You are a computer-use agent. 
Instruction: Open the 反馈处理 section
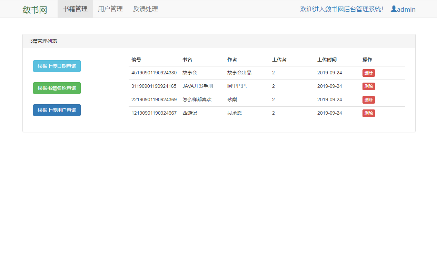point(145,9)
